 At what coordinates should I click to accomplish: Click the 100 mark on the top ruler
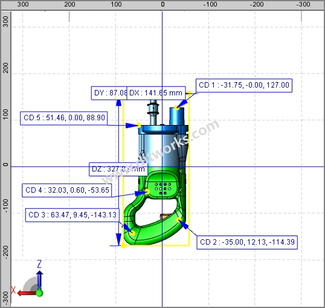(116, 4)
